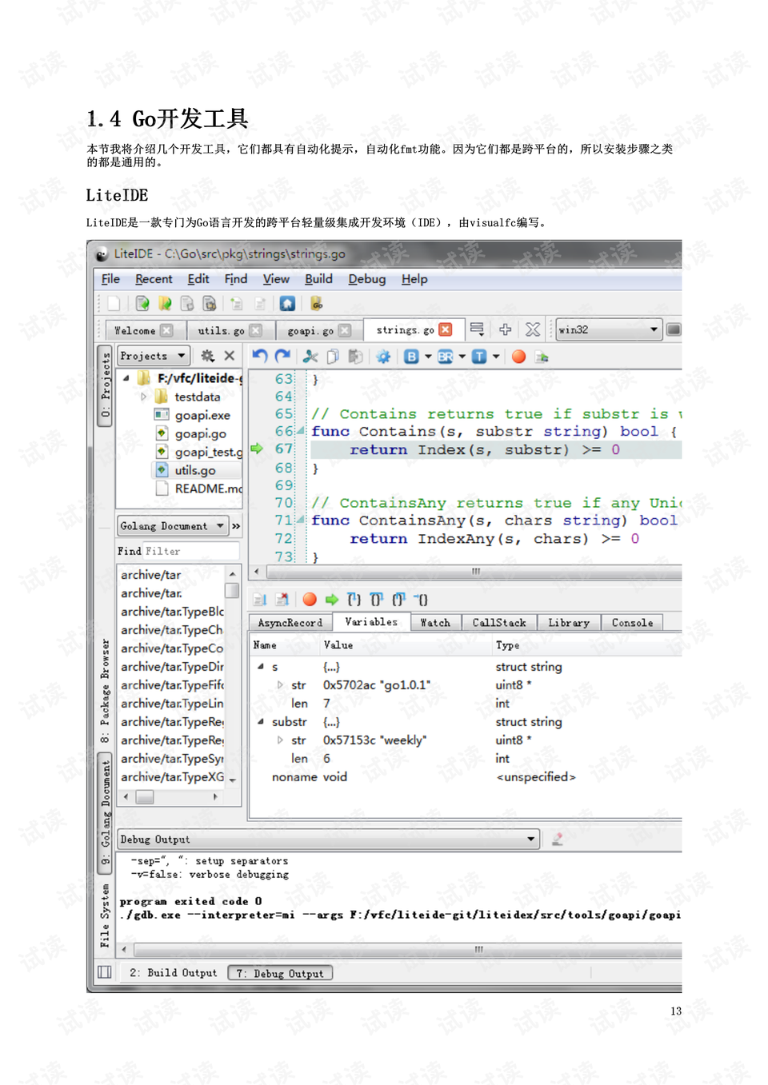
Task: Open the Debug menu
Action: click(x=366, y=279)
